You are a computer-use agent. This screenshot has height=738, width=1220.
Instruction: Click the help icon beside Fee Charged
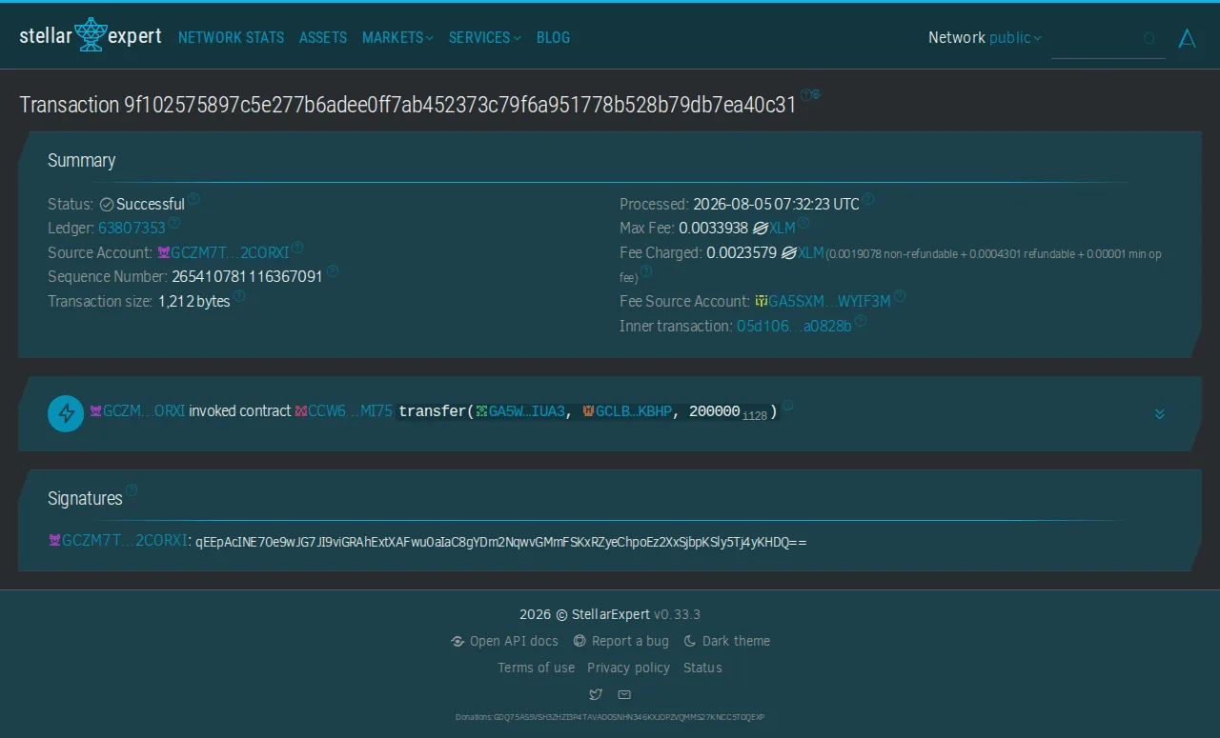pos(646,271)
